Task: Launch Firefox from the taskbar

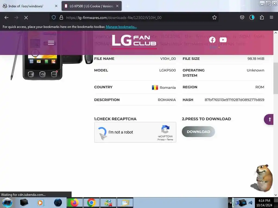Action: [74, 203]
